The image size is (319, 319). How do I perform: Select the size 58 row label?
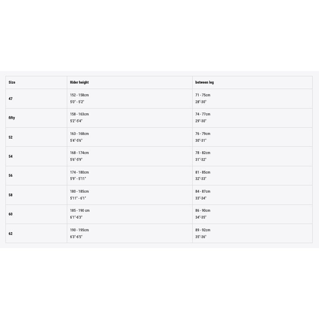tap(10, 195)
